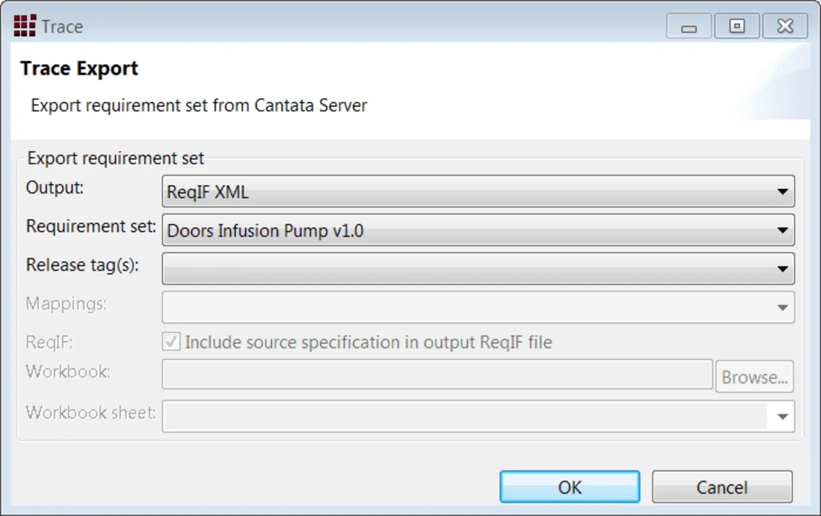Minimize the Trace dialog window
This screenshot has height=516, width=821.
click(x=689, y=27)
